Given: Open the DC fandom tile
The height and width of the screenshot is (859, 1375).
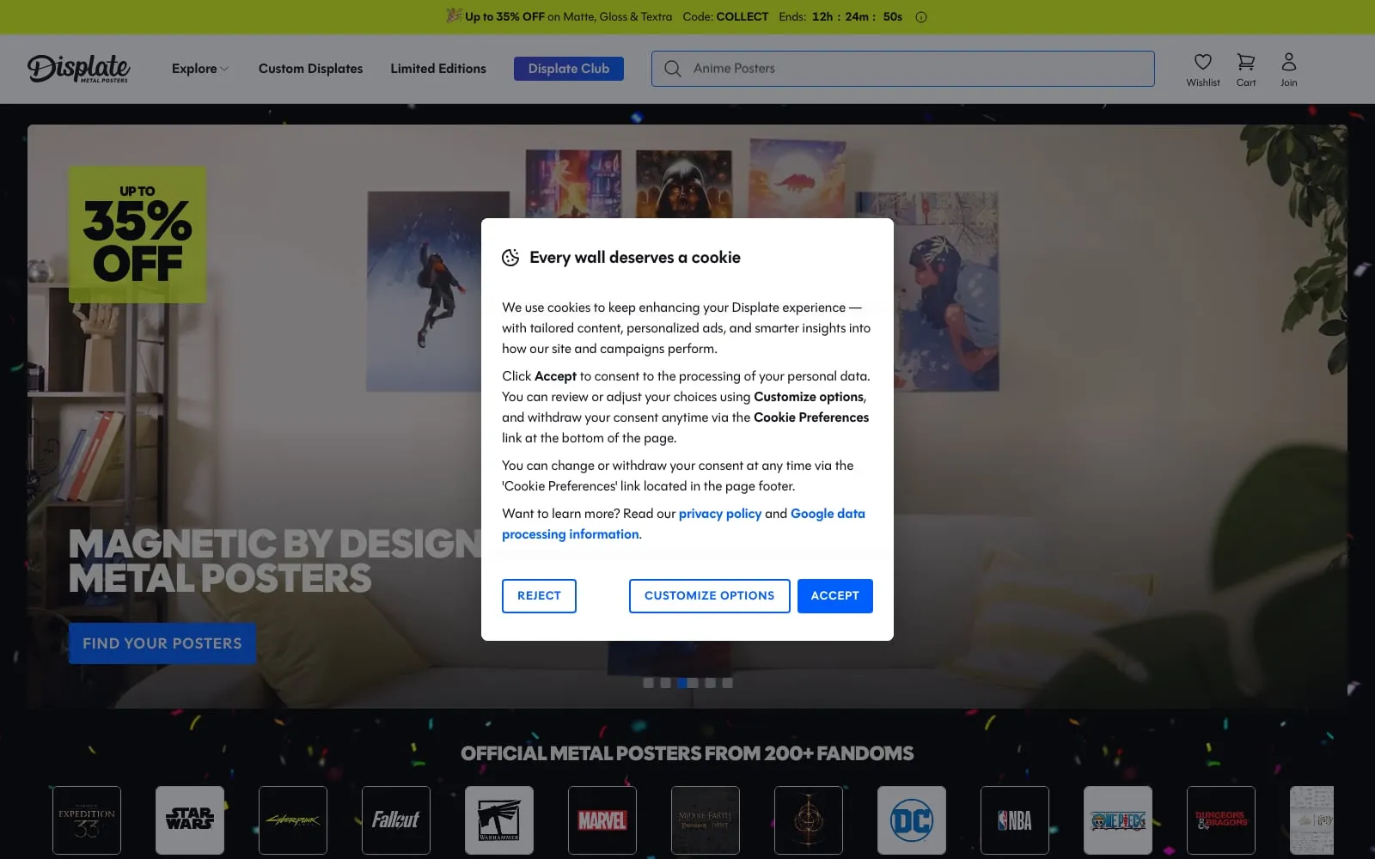Looking at the screenshot, I should pyautogui.click(x=912, y=820).
